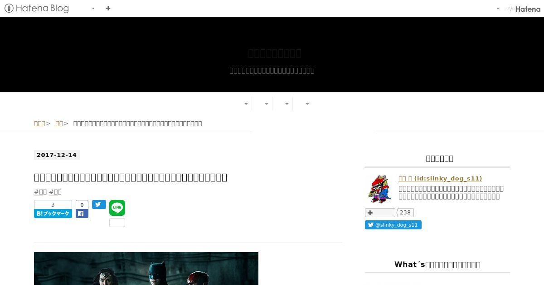Screen dimensions: 544x285
Task: Expand the fourth navigation menu dropdown arrow
Action: (307, 104)
